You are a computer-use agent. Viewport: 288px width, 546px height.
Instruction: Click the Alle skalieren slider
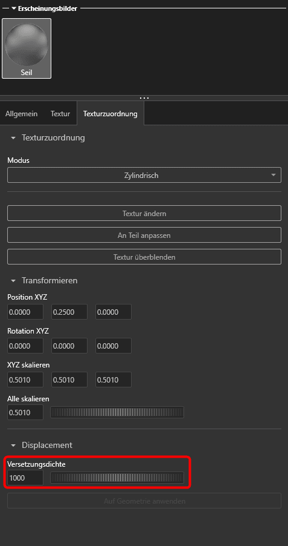(x=117, y=412)
